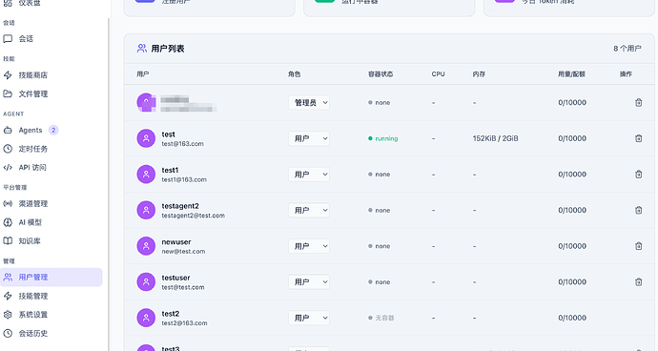Open the role dropdown for testuser
658x351 pixels.
[309, 281]
